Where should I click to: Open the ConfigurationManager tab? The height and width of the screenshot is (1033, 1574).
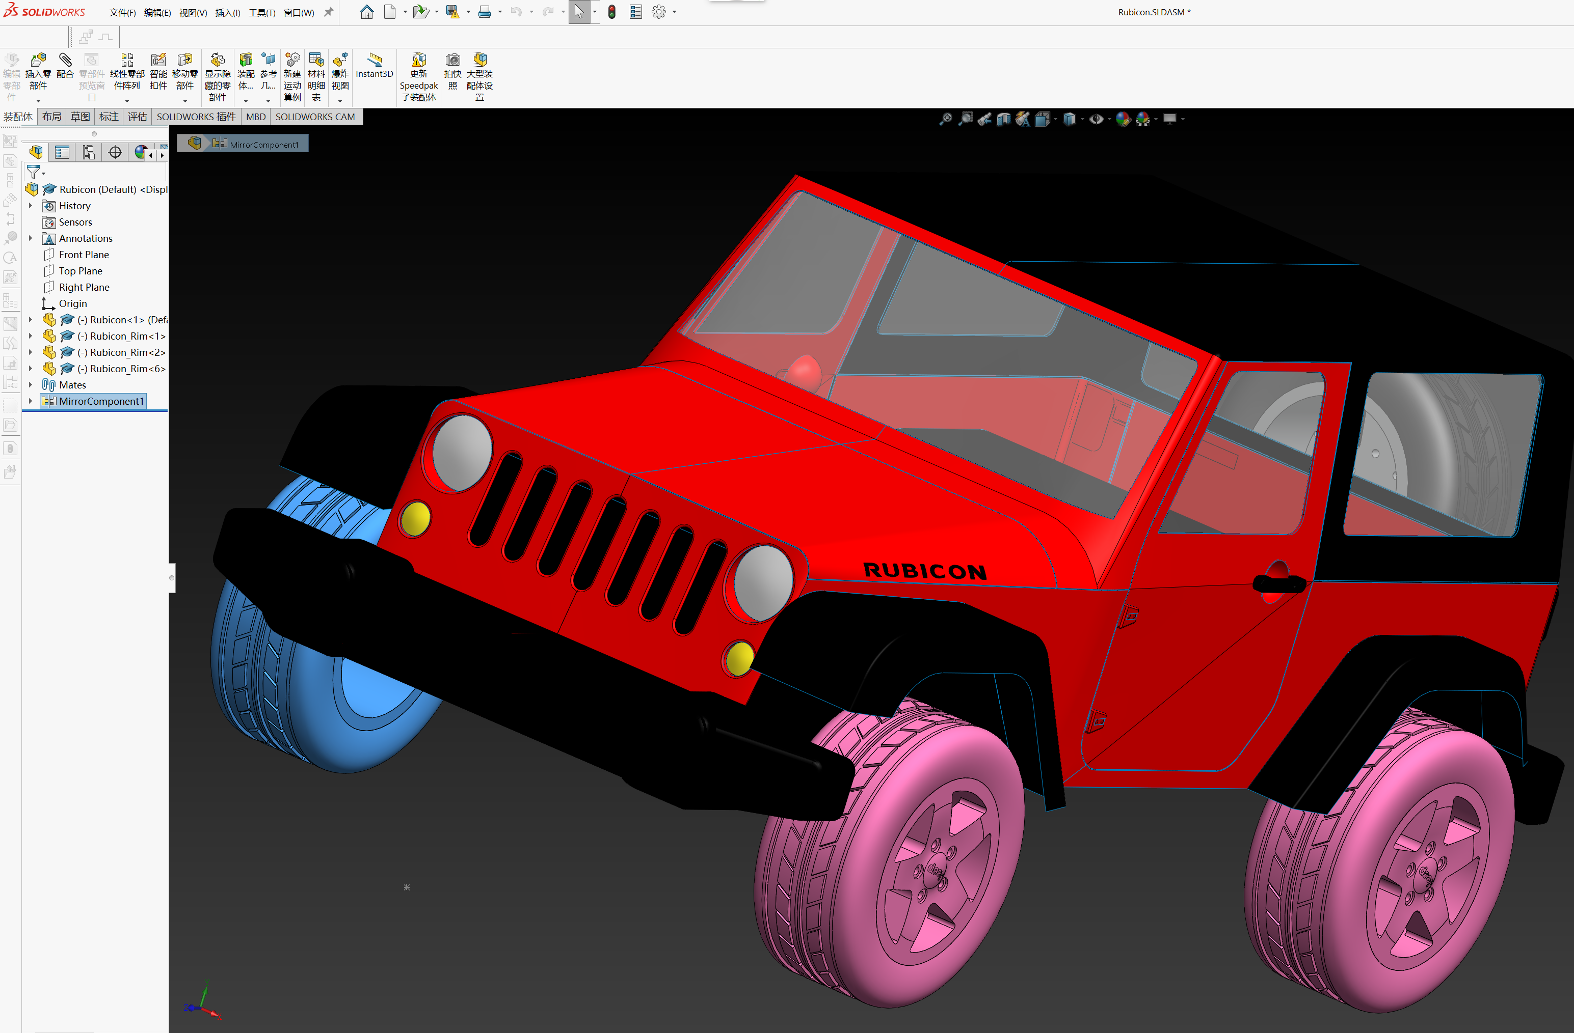click(x=89, y=153)
